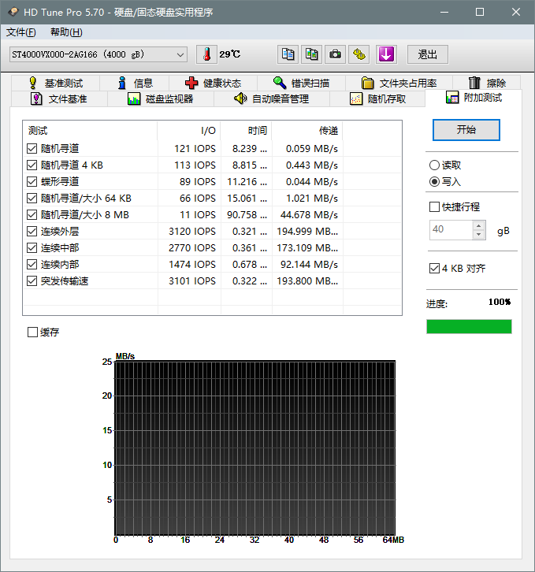
Task: Enable the 快捷行程 checkbox
Action: tap(434, 207)
